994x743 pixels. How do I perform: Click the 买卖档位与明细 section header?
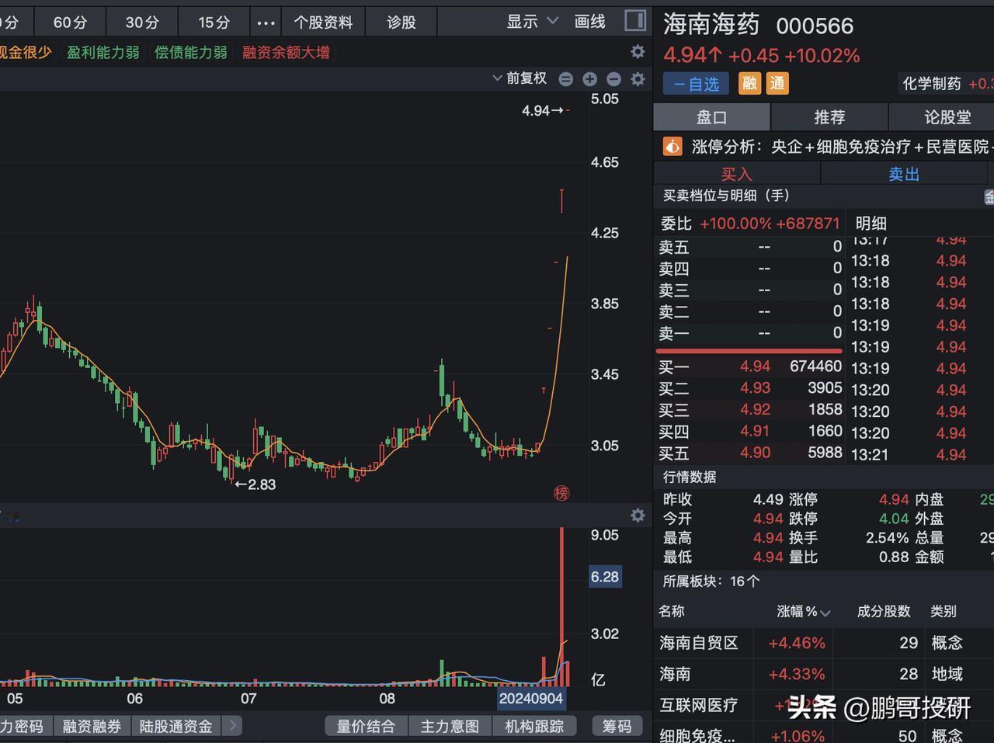pos(726,196)
